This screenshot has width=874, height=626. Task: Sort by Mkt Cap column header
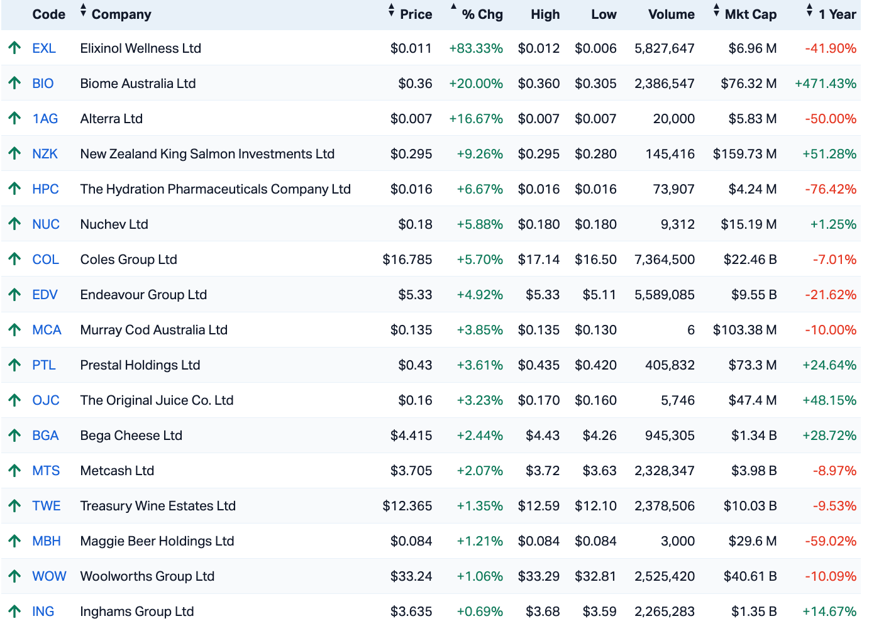(x=750, y=14)
